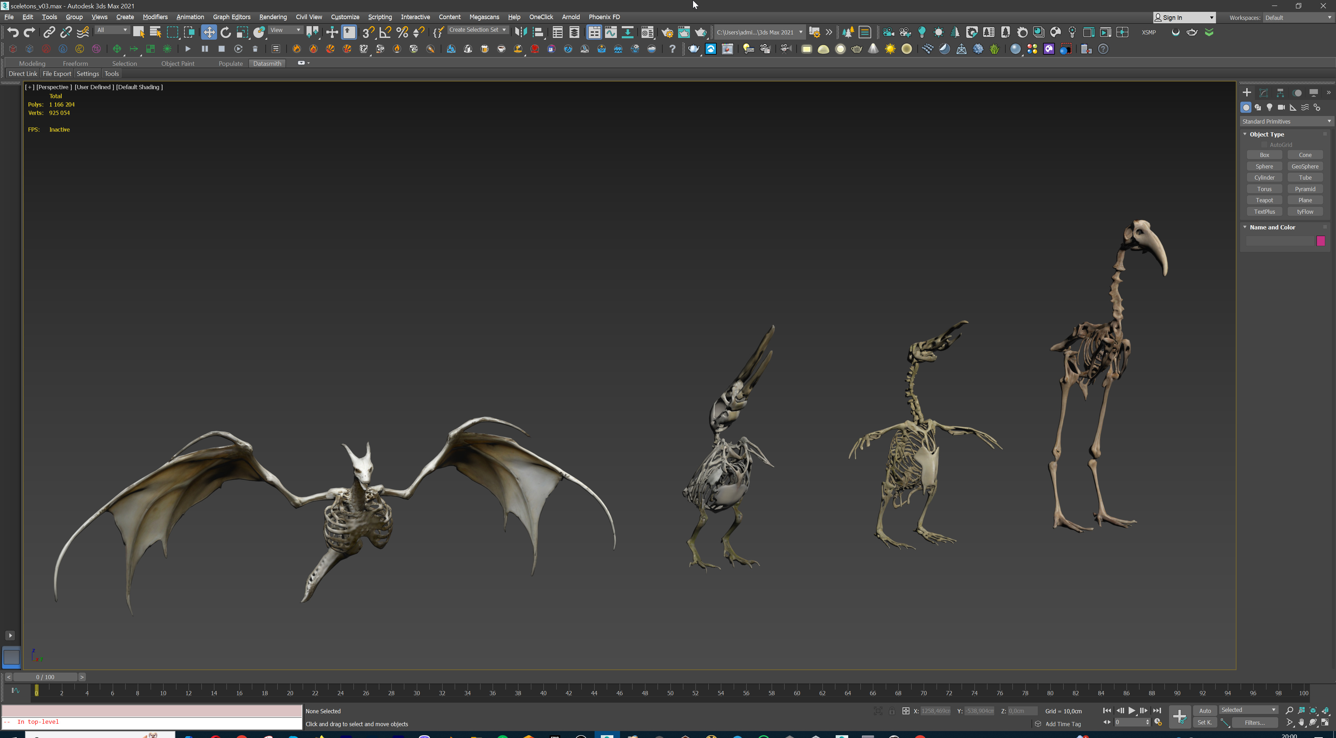
Task: Click the tyFlow object button
Action: pos(1305,212)
